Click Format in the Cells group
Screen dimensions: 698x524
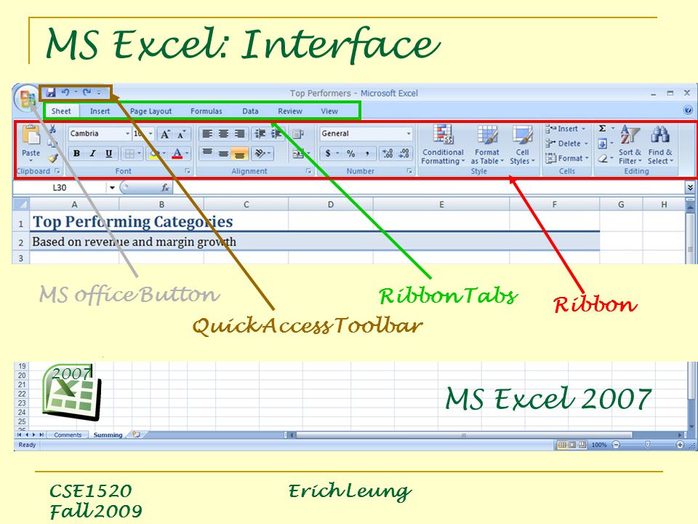(x=567, y=158)
